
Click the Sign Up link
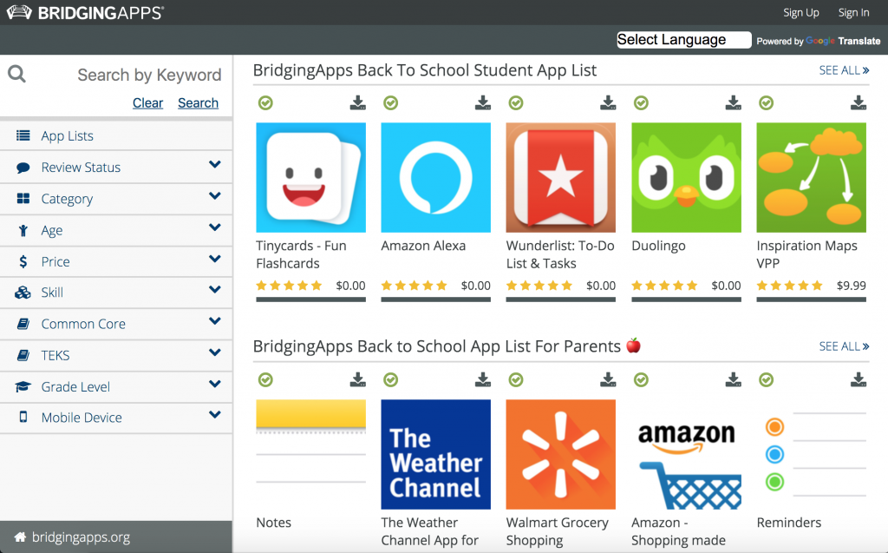tap(800, 12)
